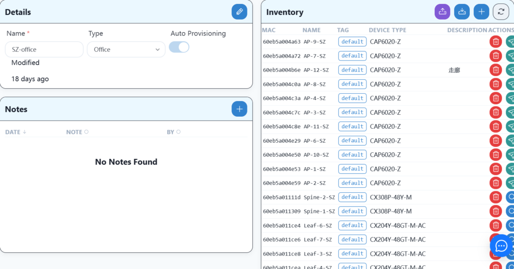Click the pencil edit icon in Details
The image size is (514, 269).
(239, 12)
